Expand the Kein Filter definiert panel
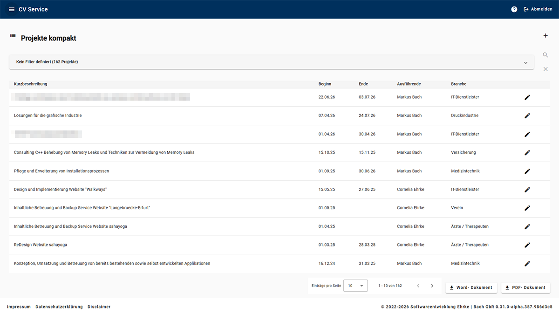Viewport: 559px width, 314px height. [272, 62]
